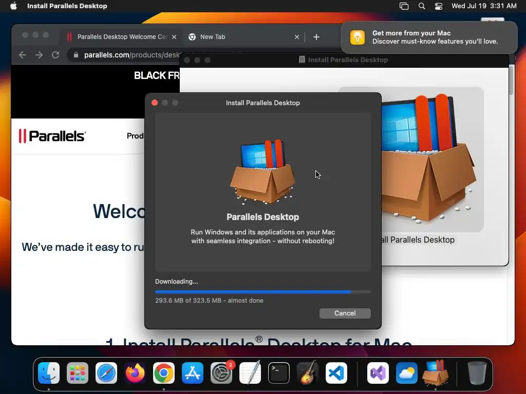The width and height of the screenshot is (526, 394).
Task: Open Control Center in menu bar
Action: click(439, 6)
